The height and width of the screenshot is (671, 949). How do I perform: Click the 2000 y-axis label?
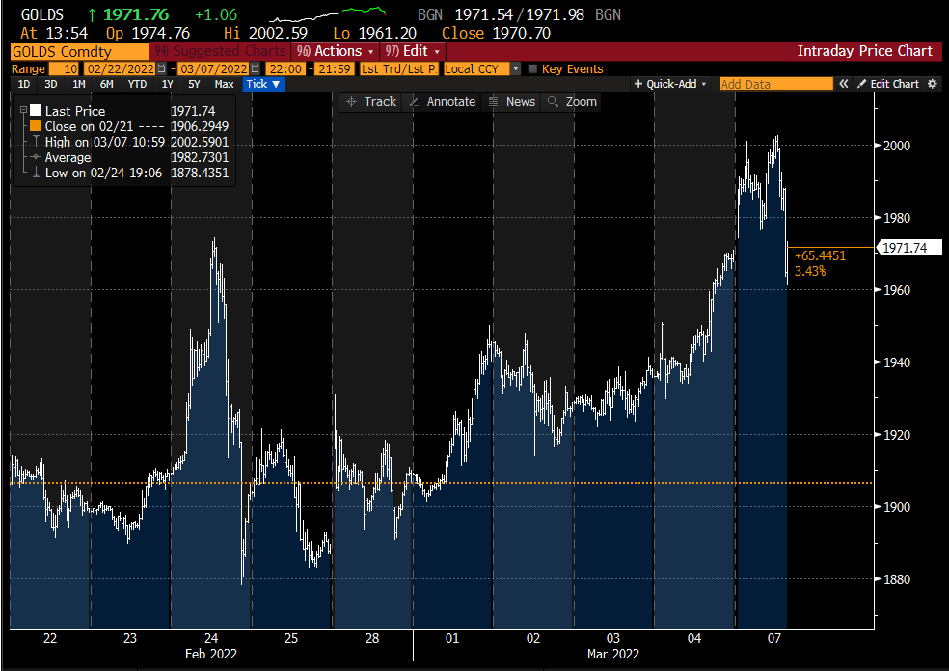point(897,146)
